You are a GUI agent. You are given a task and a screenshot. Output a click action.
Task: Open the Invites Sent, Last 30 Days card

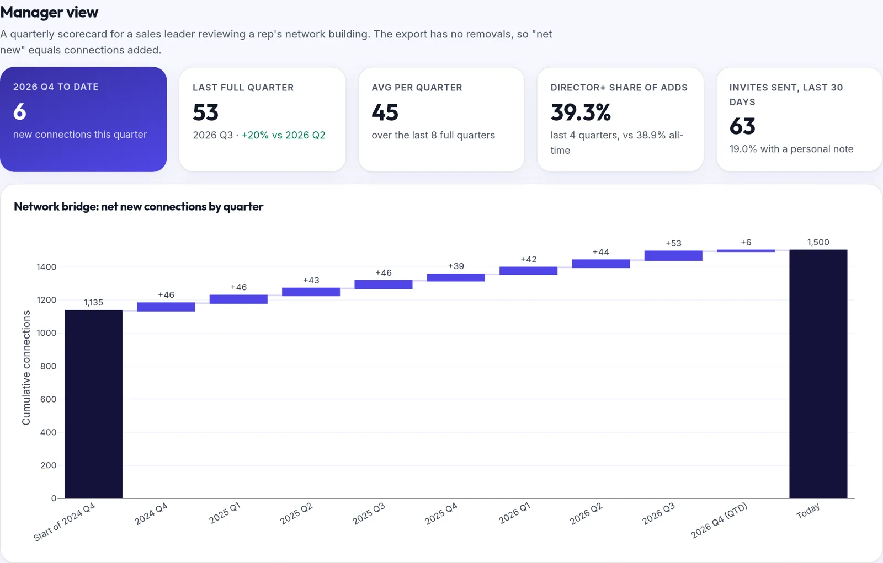point(799,119)
